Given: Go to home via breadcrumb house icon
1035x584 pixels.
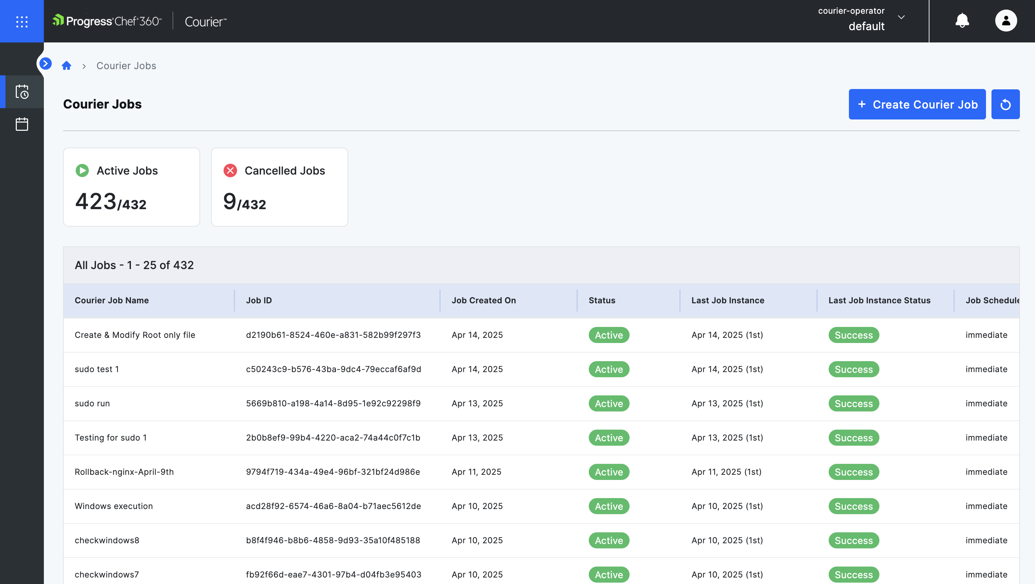Looking at the screenshot, I should coord(66,66).
